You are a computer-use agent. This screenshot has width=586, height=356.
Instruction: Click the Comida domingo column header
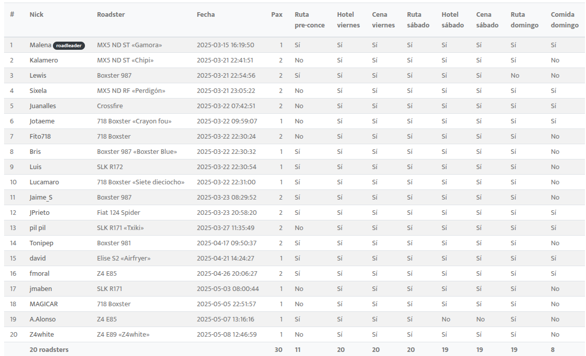tap(565, 20)
